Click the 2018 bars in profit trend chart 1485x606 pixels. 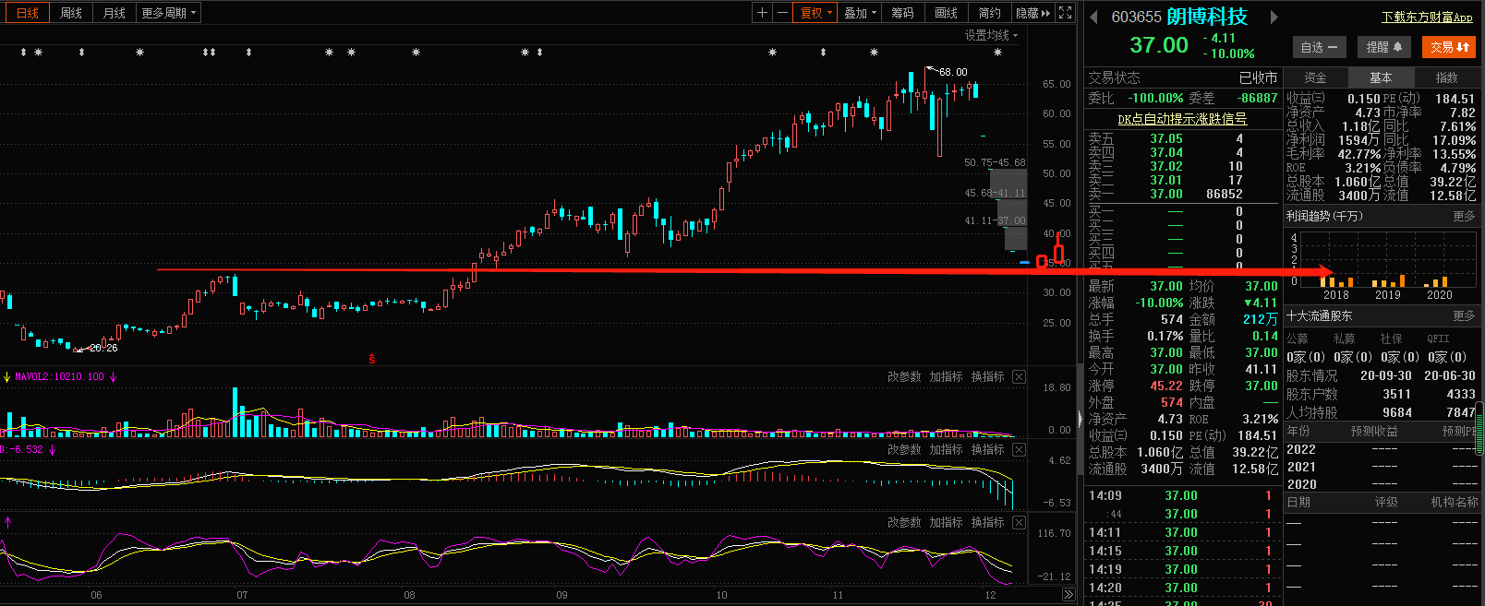pyautogui.click(x=1336, y=281)
